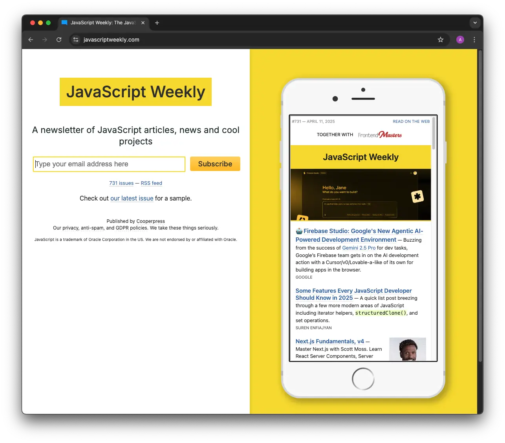
Task: Select the JavaScript Weekly browser tab
Action: [x=103, y=23]
